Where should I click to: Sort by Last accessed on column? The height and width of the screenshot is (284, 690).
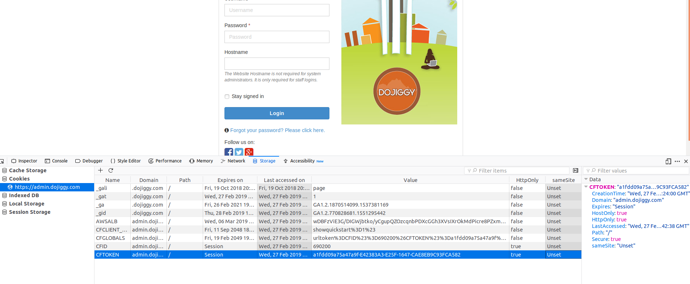285,180
